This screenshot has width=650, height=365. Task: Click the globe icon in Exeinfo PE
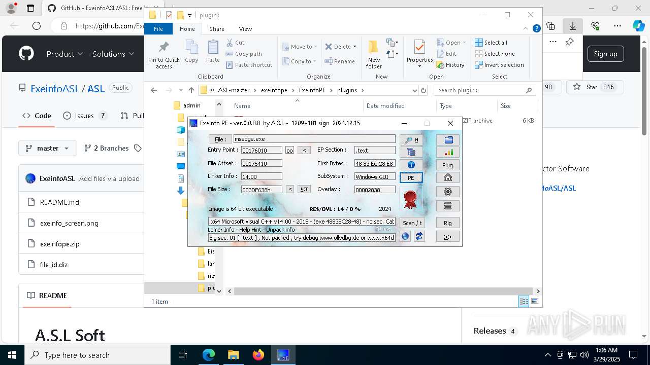click(405, 236)
